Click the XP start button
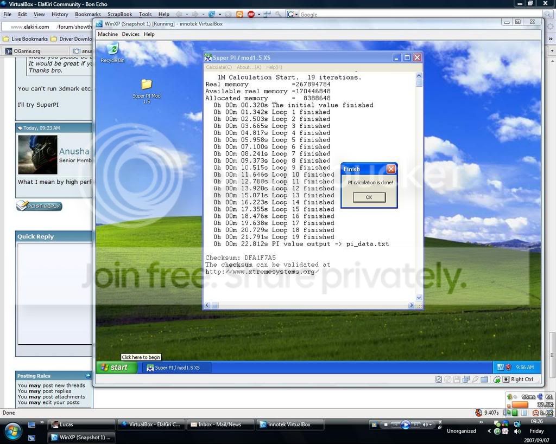Image resolution: width=556 pixels, height=444 pixels. 116,368
